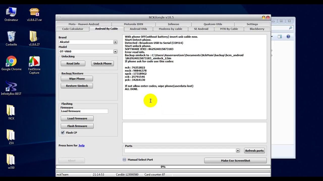Click the Load Firmware button
The image size is (323, 181).
pyautogui.click(x=77, y=118)
